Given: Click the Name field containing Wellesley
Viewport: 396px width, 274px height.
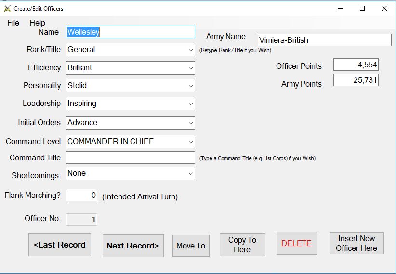Looking at the screenshot, I should 130,32.
